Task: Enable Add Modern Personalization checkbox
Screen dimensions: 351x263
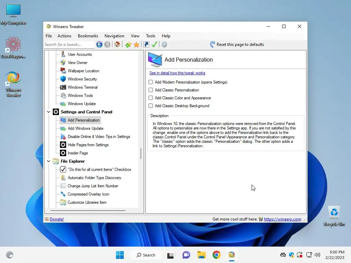Action: (x=151, y=82)
